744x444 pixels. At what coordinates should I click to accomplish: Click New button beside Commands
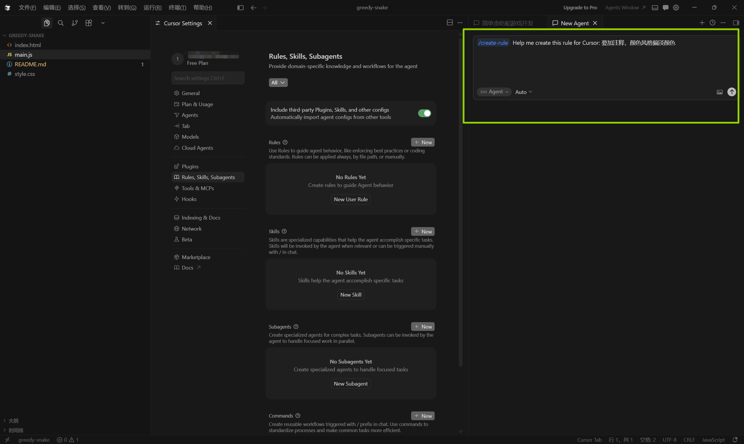[x=423, y=416]
